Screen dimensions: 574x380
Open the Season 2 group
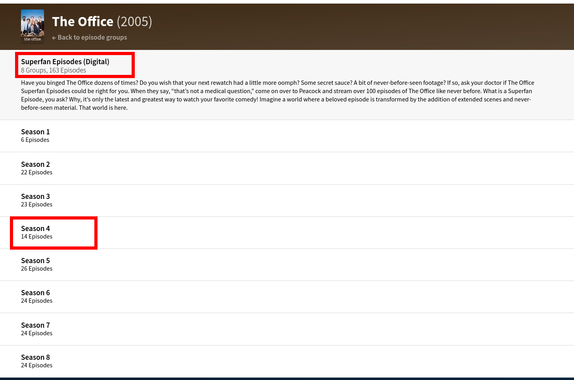tap(35, 164)
